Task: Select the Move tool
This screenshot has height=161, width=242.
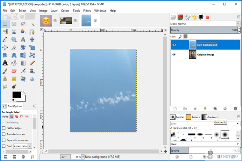Action: coord(32,40)
